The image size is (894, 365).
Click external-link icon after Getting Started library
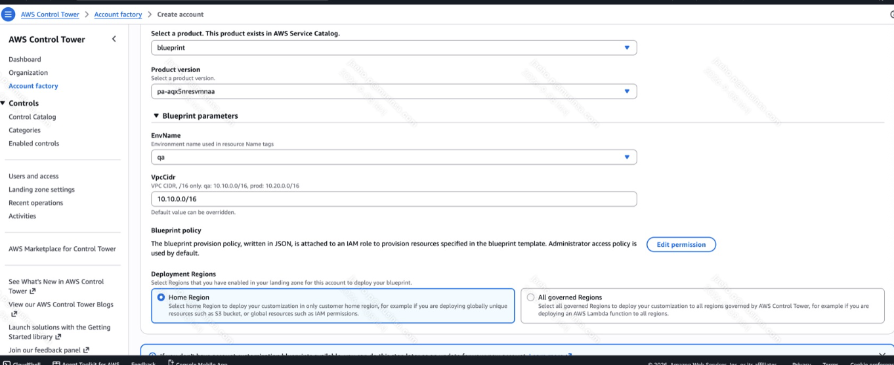[58, 337]
